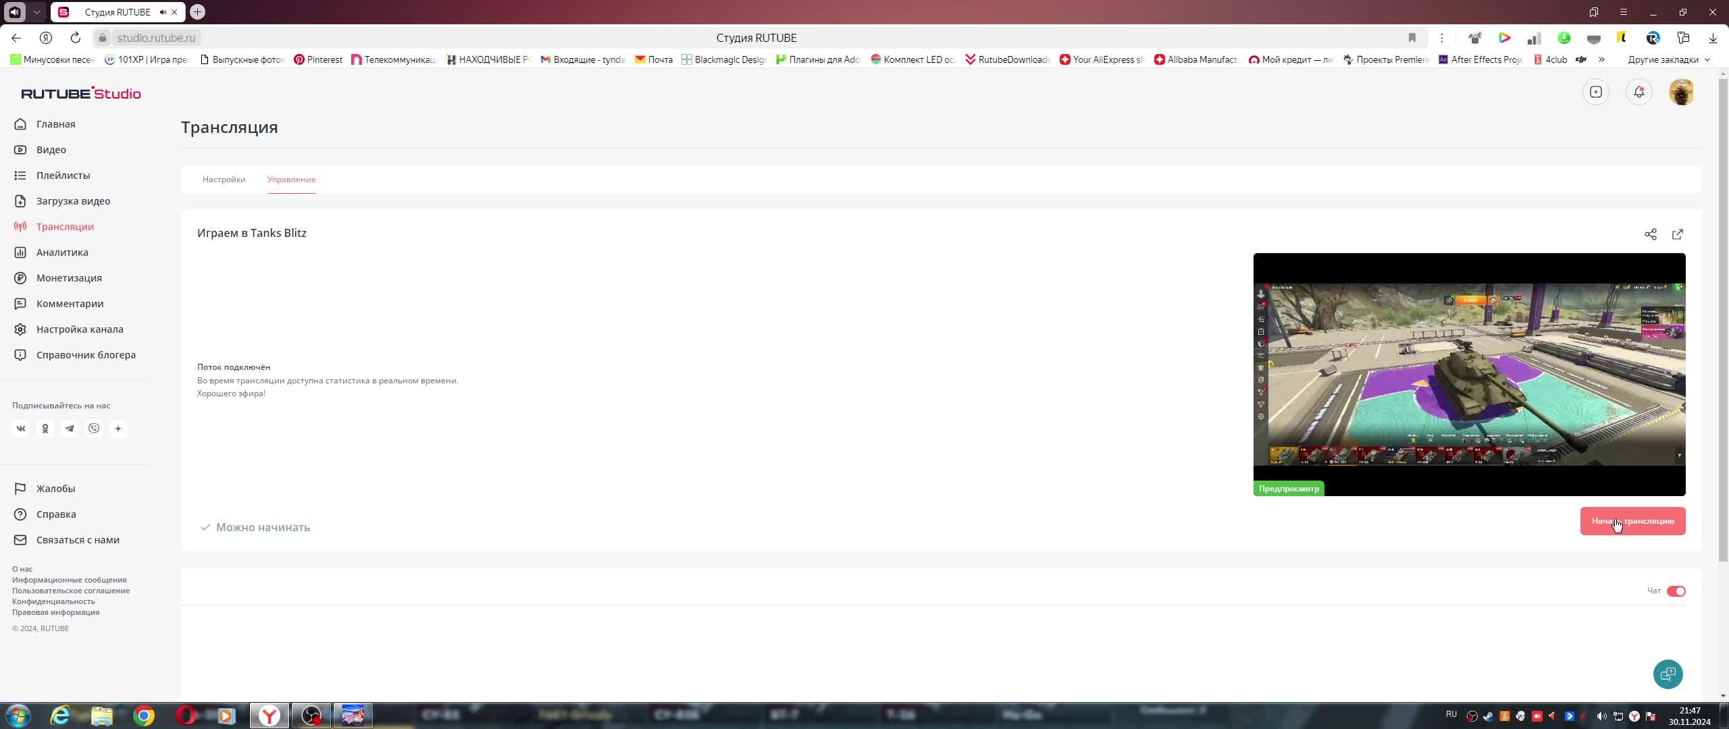This screenshot has width=1729, height=729.
Task: Go to Главная in sidebar
Action: 55,124
